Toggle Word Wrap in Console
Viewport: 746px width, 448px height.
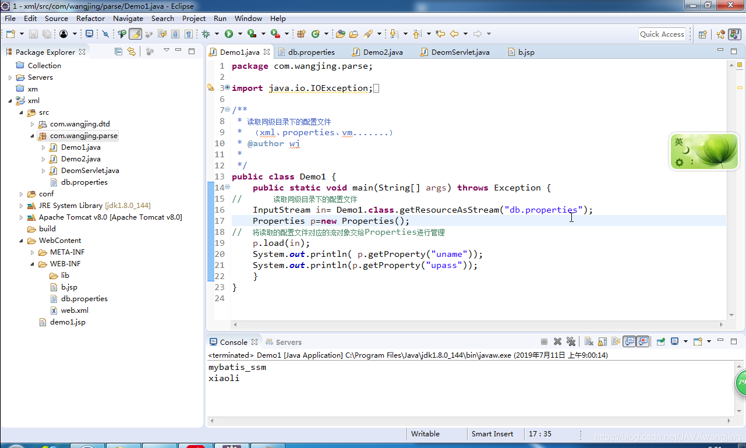(x=616, y=342)
